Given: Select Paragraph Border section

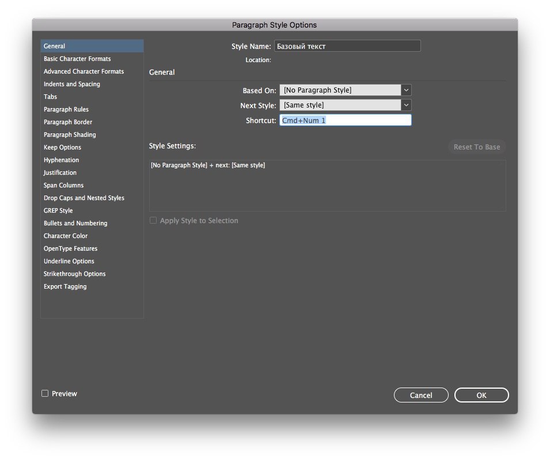Looking at the screenshot, I should coord(92,122).
